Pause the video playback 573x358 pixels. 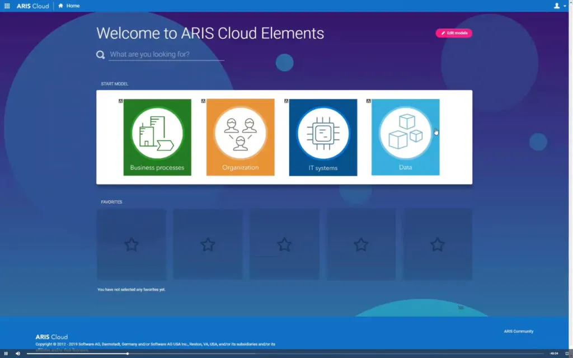[6, 354]
